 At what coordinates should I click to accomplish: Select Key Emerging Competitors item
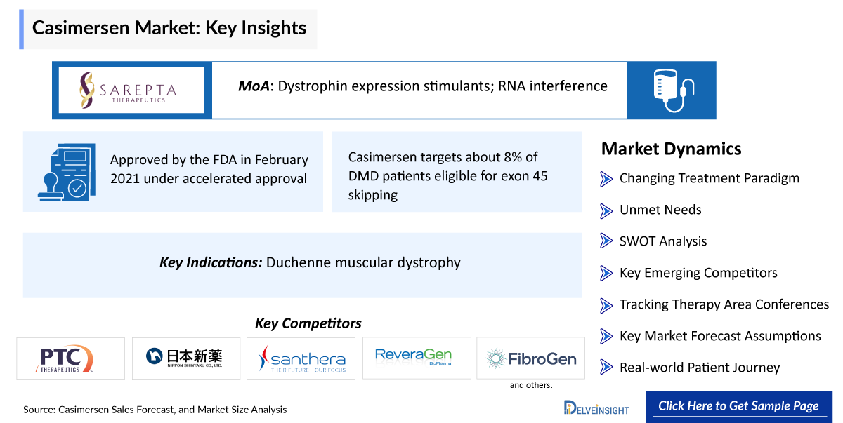point(698,273)
